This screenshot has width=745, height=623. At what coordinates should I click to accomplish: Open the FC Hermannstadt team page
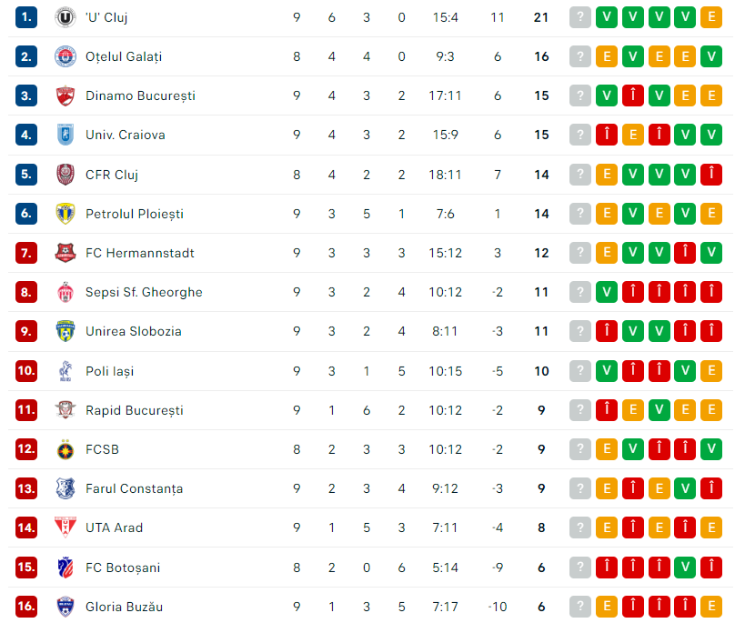[140, 253]
